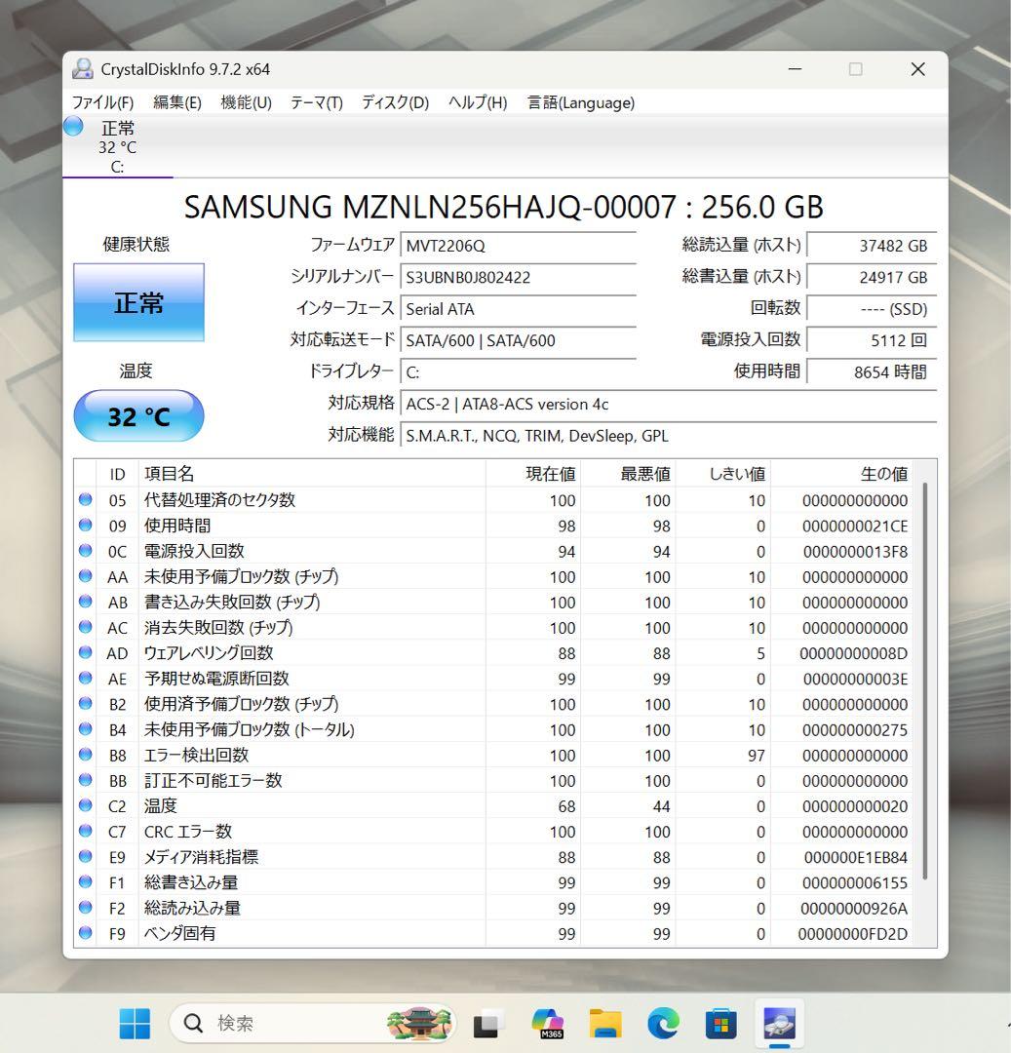
Task: Click the indicator next to ウェアレベリング回数
Action: tap(85, 653)
